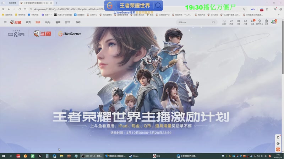The width and height of the screenshot is (284, 159).
Task: Open the Douyu hamburger side menu
Action: coord(5,22)
